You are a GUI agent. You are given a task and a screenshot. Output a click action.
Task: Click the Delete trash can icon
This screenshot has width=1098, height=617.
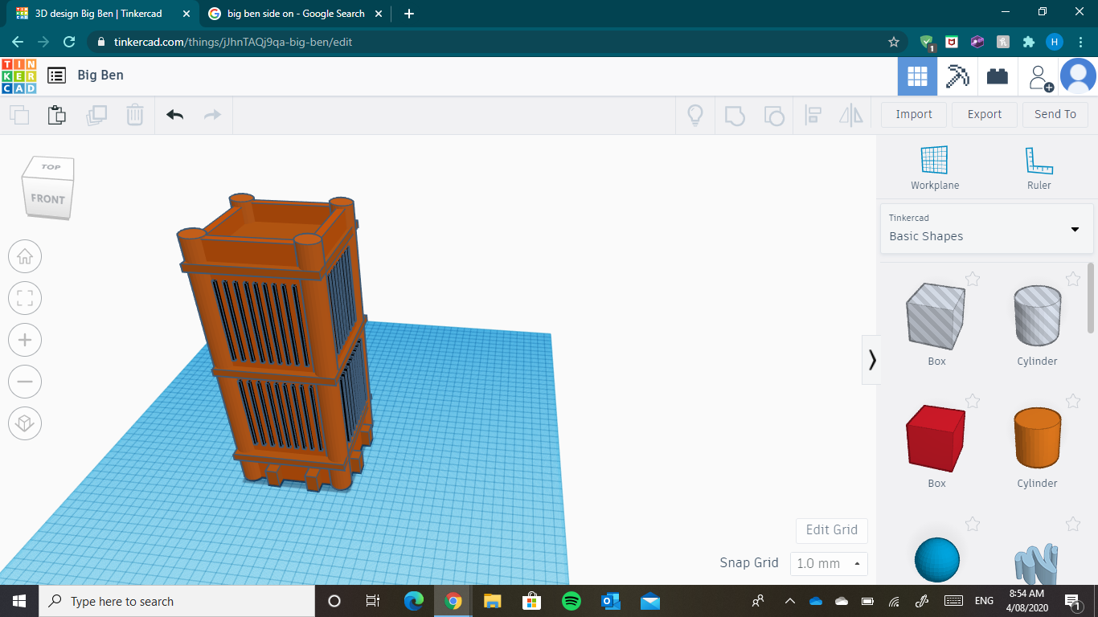point(135,115)
